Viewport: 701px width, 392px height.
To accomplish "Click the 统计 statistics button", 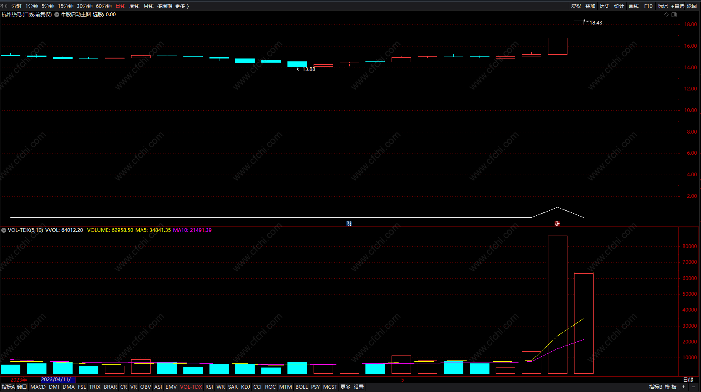I will pos(619,6).
